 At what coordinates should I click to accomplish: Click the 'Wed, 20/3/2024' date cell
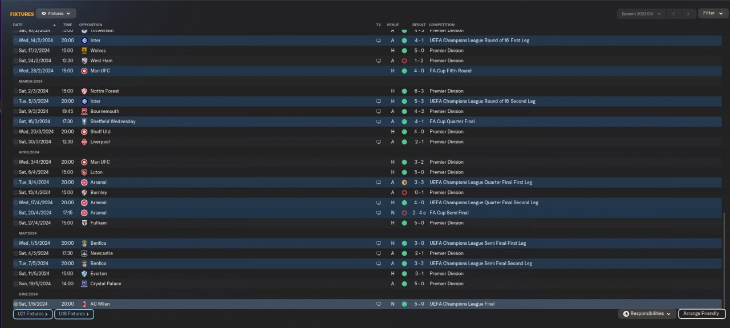coord(35,132)
